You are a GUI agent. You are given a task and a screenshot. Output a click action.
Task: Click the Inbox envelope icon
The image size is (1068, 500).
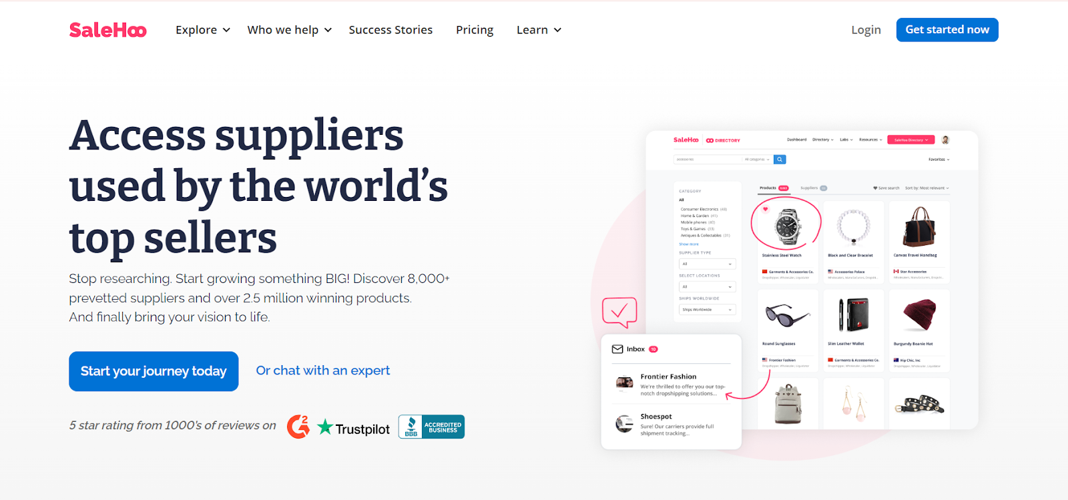(x=617, y=349)
